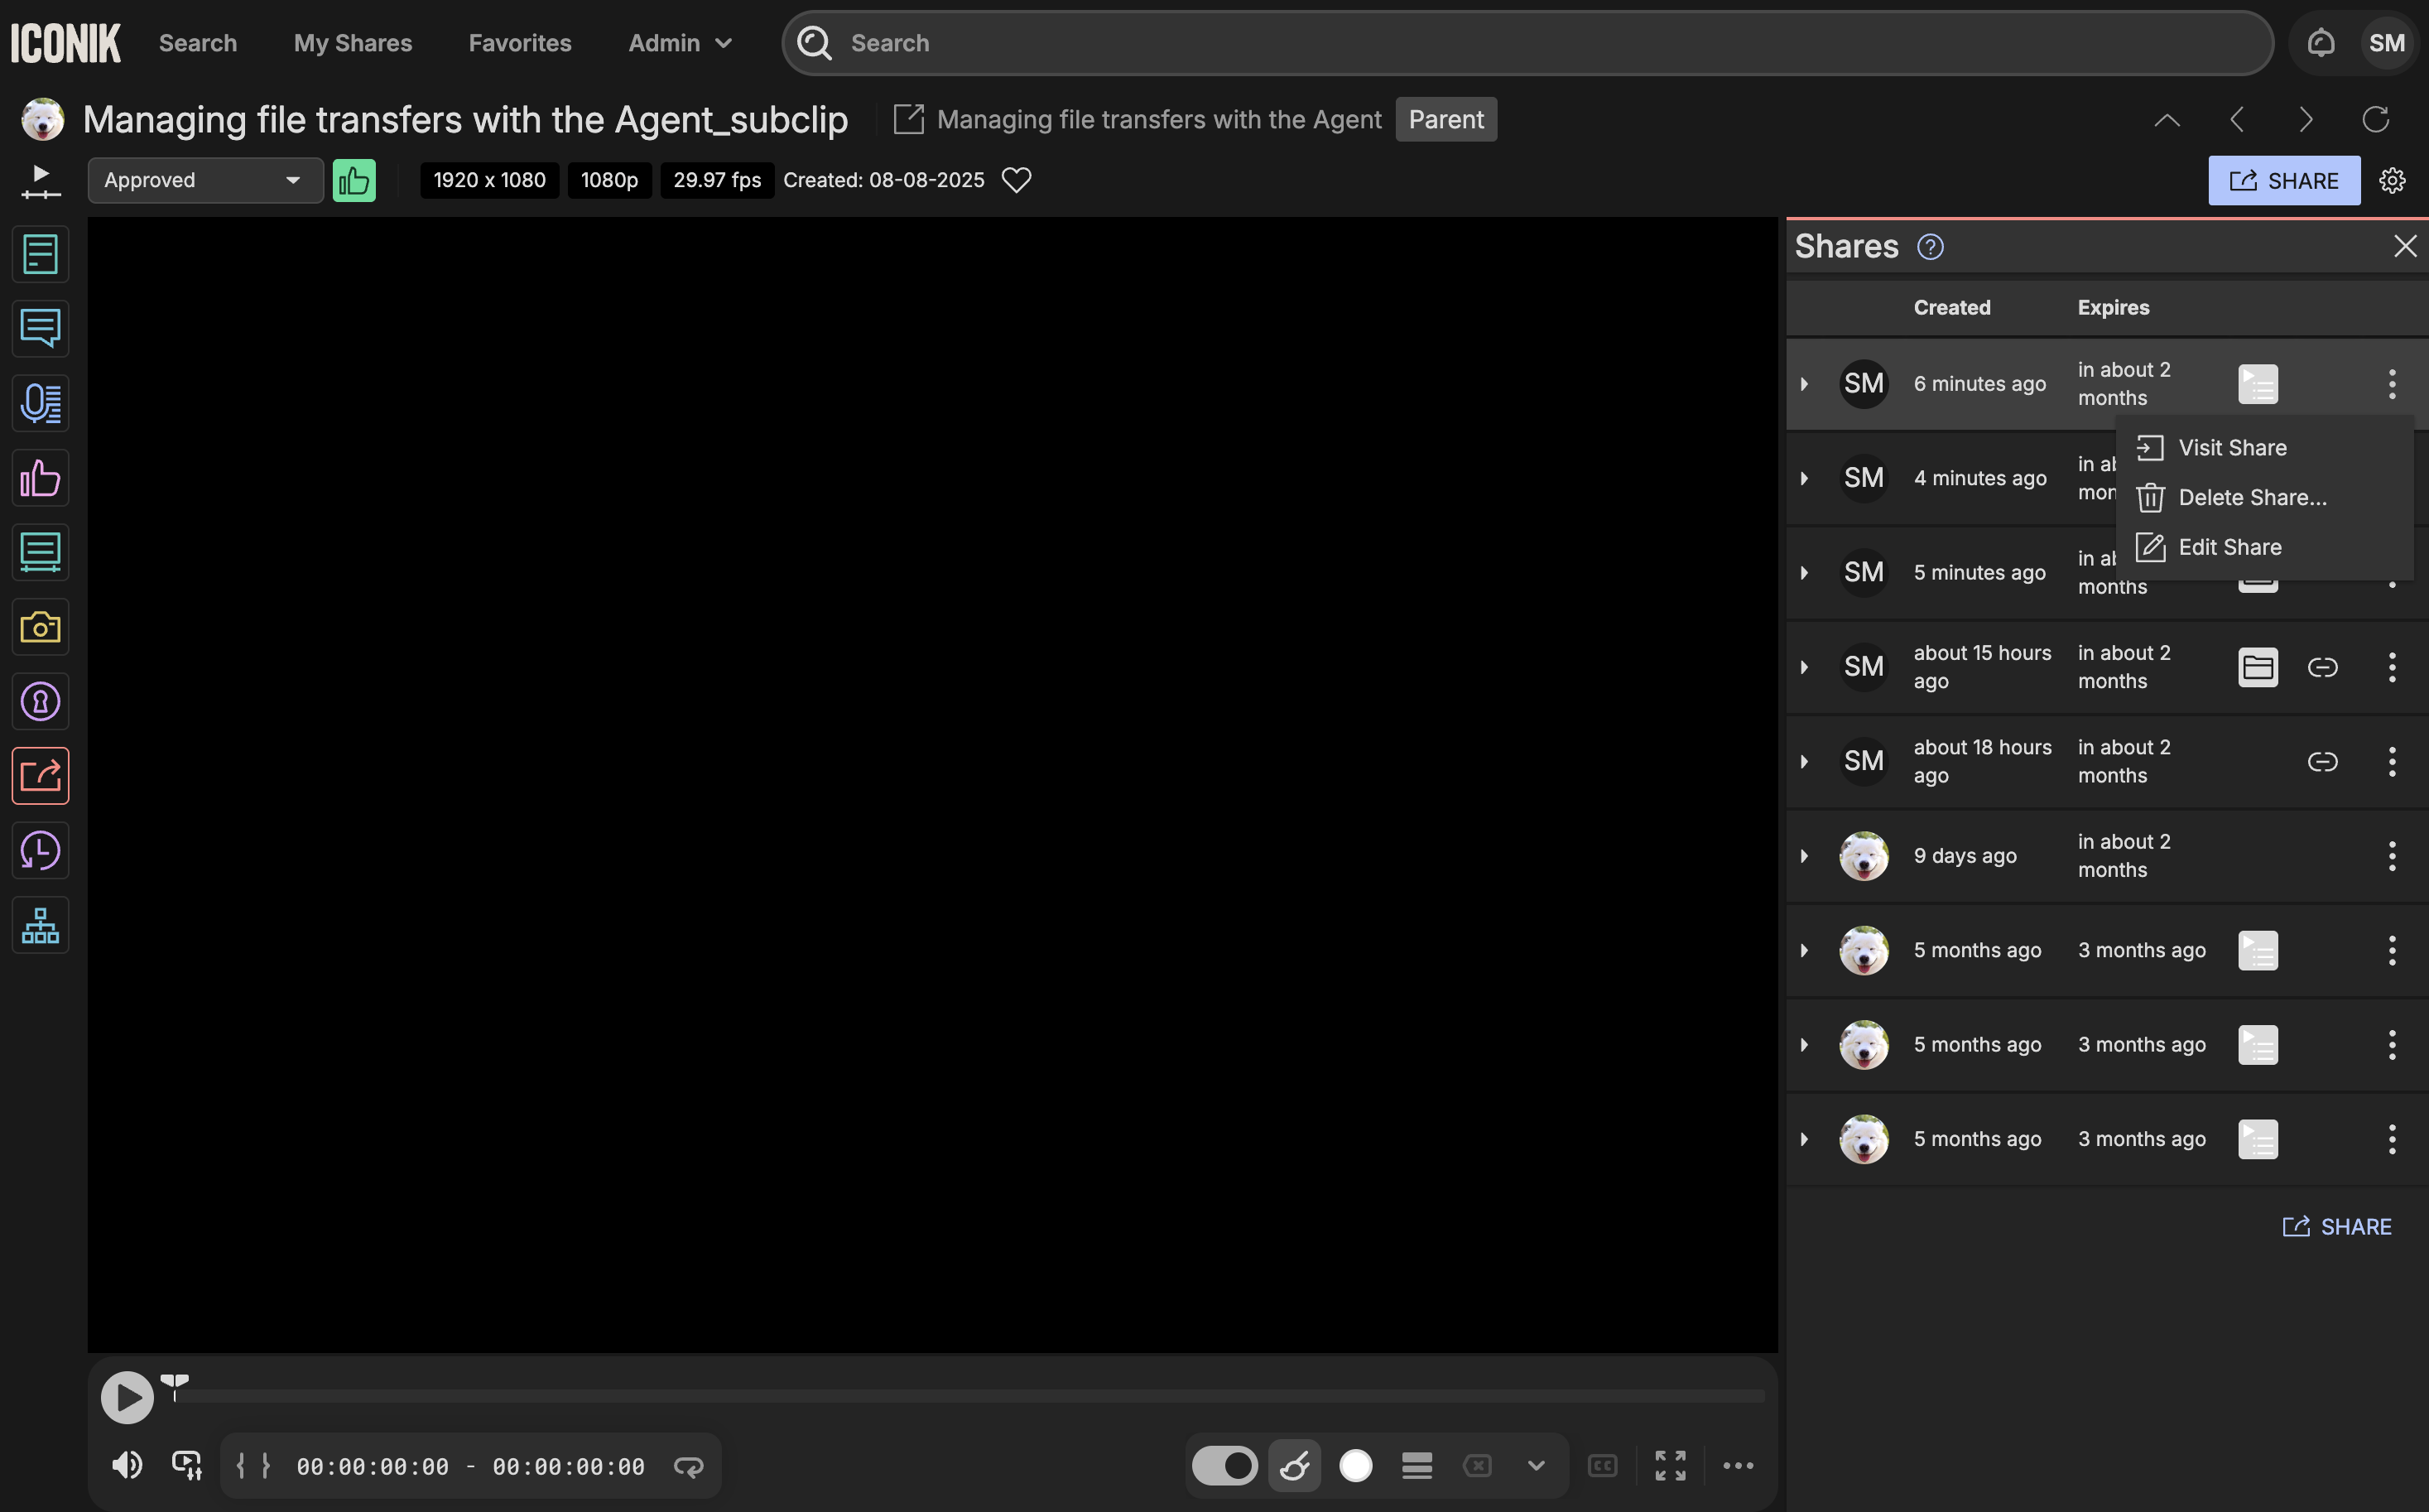Copy link of the 18 hours ago share
Image resolution: width=2429 pixels, height=1512 pixels.
2321,762
